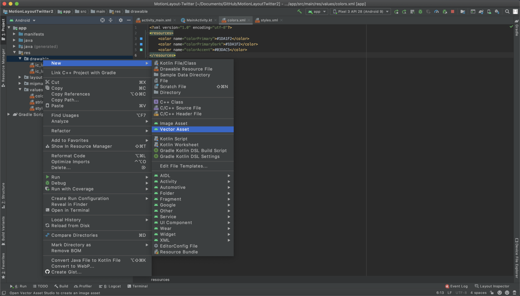The height and width of the screenshot is (296, 520).
Task: Switch to the styles.xml tab
Action: click(269, 20)
